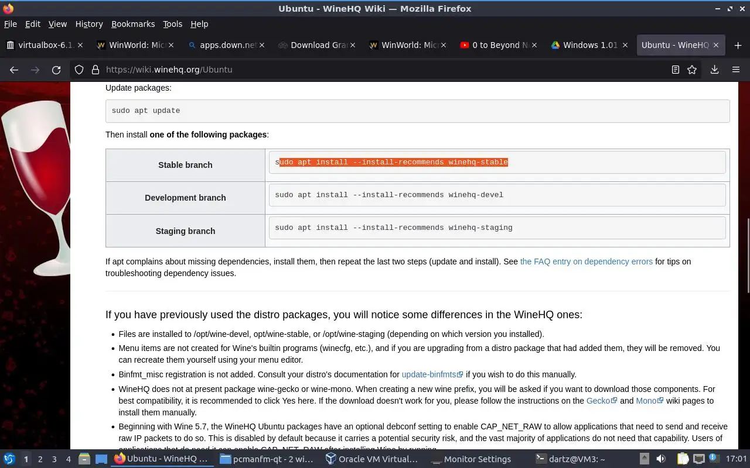This screenshot has height=468, width=750.
Task: Click the show desktop taskbar icon
Action: pyautogui.click(x=101, y=459)
